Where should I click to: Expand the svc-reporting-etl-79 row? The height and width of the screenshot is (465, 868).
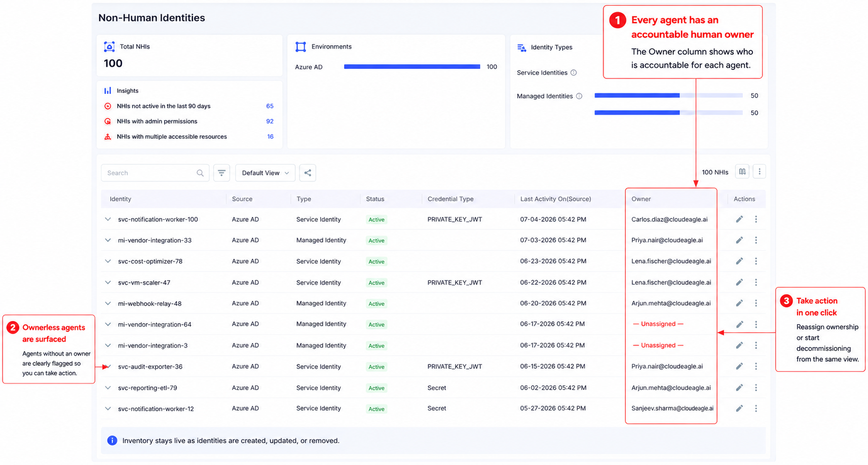point(108,387)
